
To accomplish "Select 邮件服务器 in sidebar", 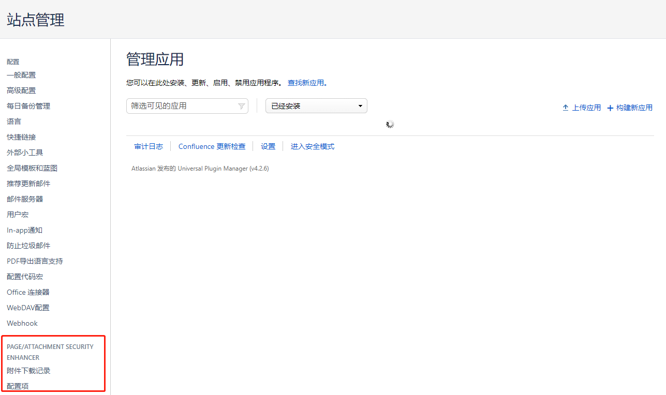I will [x=25, y=199].
